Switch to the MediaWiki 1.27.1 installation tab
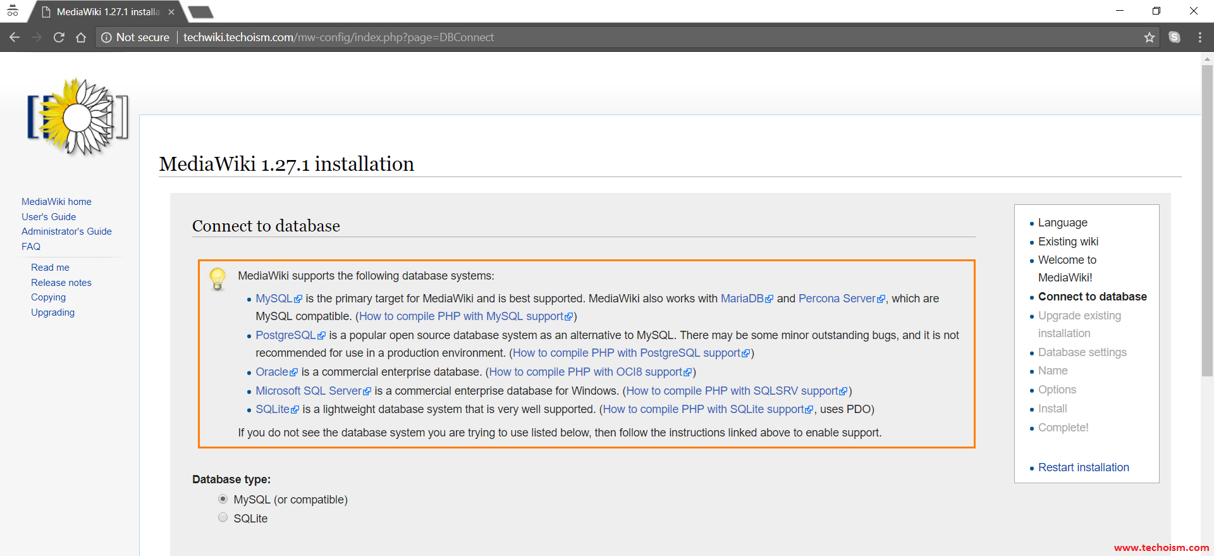This screenshot has height=556, width=1214. (107, 11)
